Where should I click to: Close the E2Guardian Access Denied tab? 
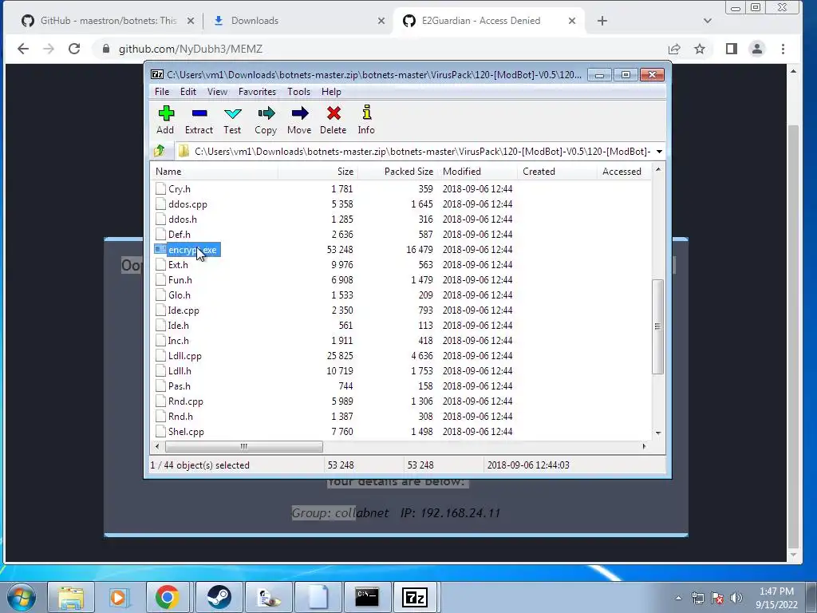point(571,21)
